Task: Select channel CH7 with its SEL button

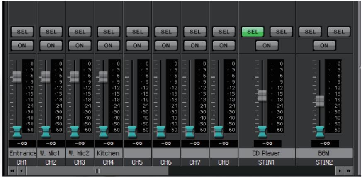Action: point(195,32)
